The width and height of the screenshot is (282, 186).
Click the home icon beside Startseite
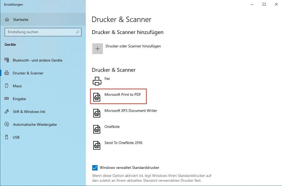[x=7, y=20]
